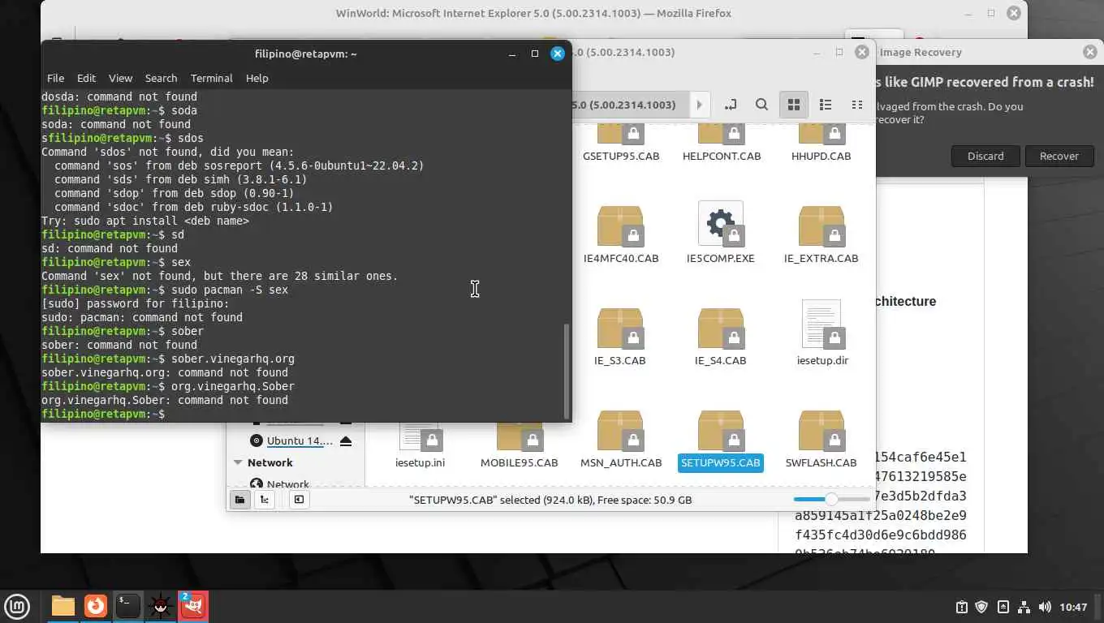The width and height of the screenshot is (1104, 623).
Task: Toggle location entry in the file manager toolbar
Action: [x=731, y=105]
